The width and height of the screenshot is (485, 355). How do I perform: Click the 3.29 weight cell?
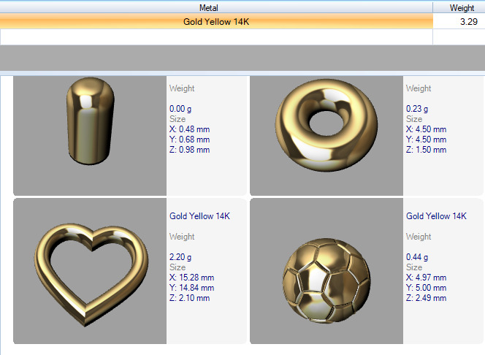[x=459, y=22]
